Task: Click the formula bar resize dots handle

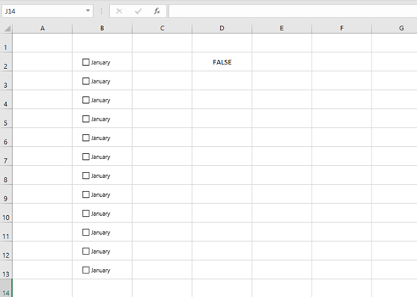Action: [x=102, y=11]
